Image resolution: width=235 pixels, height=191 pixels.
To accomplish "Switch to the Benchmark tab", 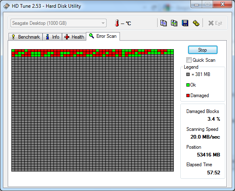I will (x=26, y=37).
